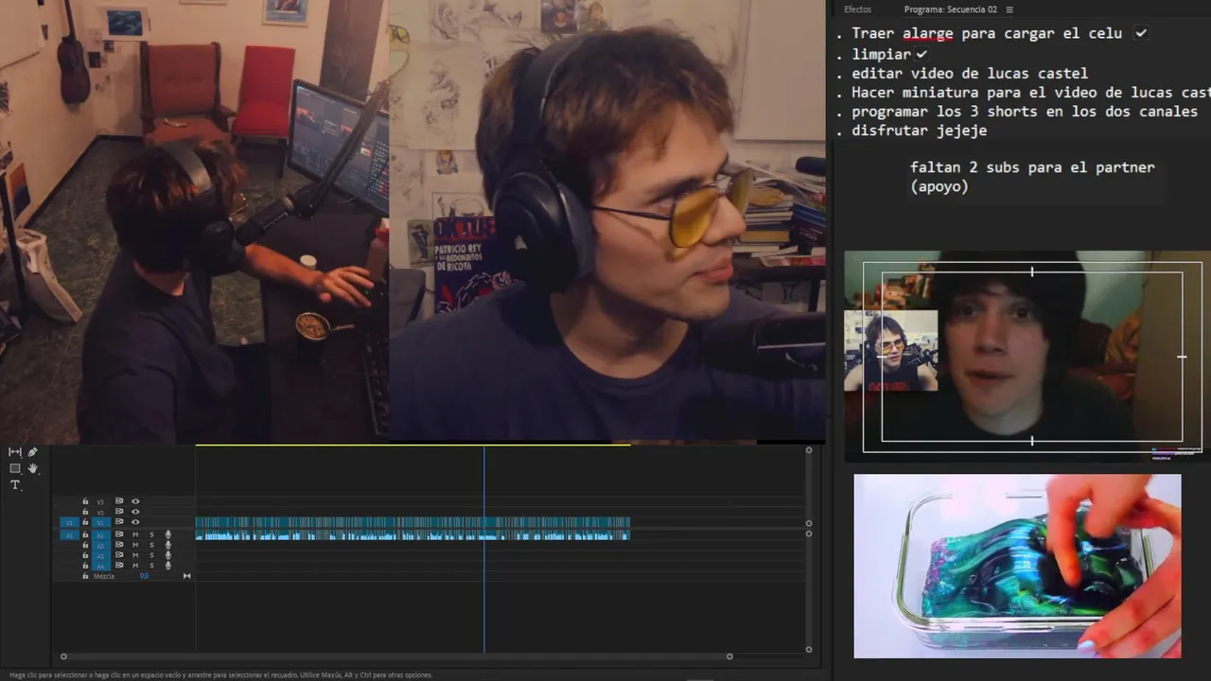Click the timeline vertical scroll handle at top

coord(809,450)
